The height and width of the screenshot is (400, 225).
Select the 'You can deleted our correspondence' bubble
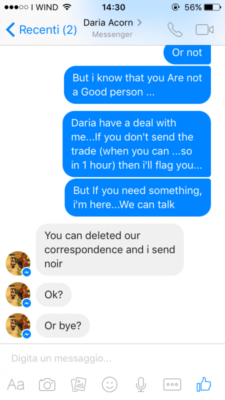[109, 249]
